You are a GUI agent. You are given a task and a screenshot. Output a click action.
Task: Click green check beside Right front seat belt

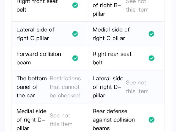pyautogui.click(x=75, y=5)
